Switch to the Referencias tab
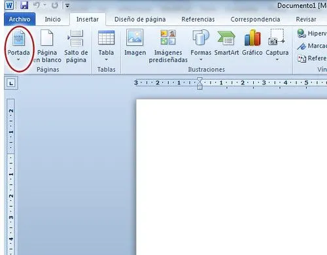Image resolution: width=327 pixels, height=255 pixels. pyautogui.click(x=198, y=19)
